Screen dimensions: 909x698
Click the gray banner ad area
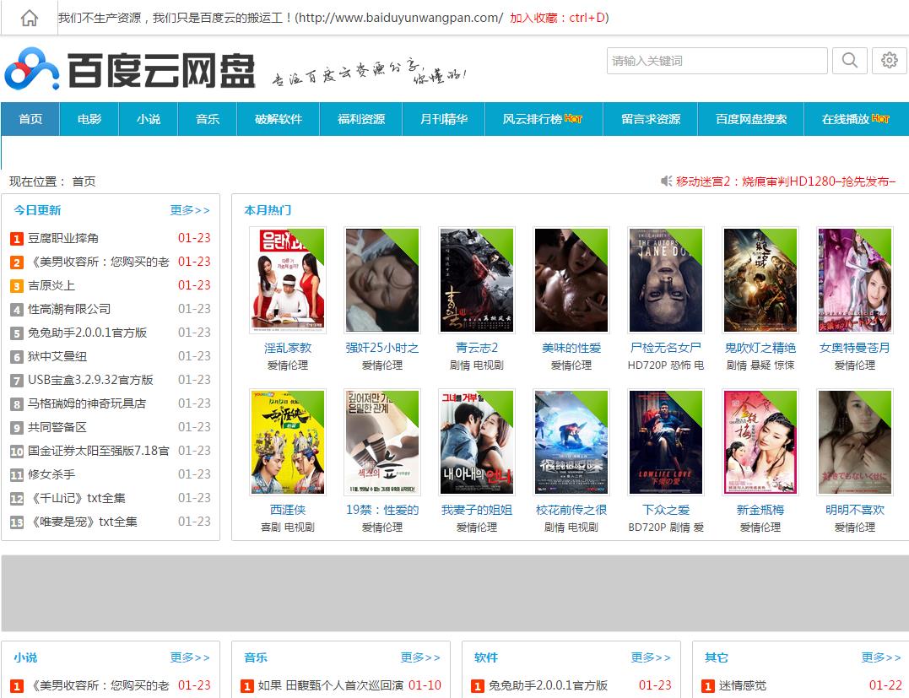(455, 593)
